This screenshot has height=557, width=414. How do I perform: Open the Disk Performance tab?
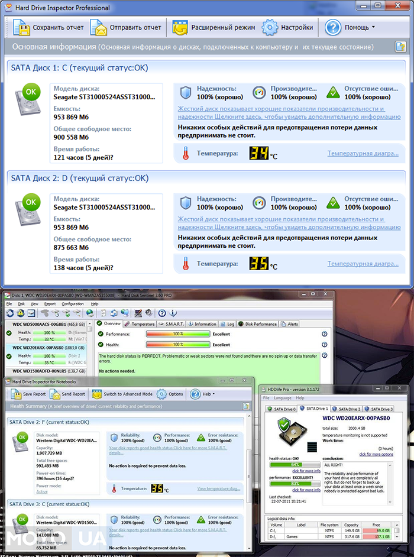(257, 324)
